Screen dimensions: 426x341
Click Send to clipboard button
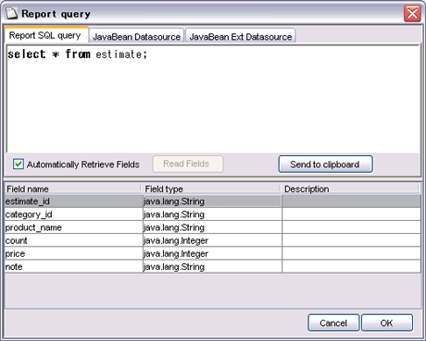point(325,164)
